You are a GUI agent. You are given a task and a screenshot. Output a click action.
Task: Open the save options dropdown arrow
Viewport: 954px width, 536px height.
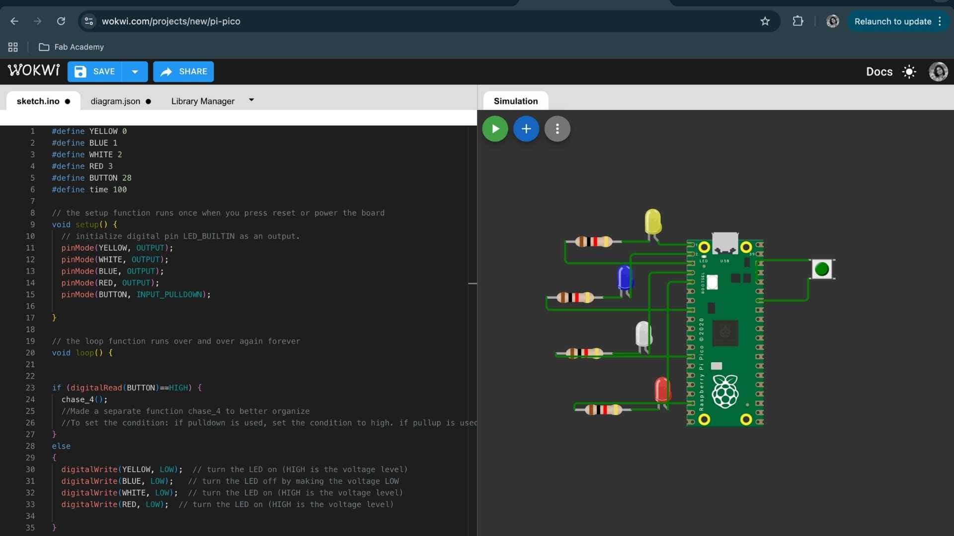click(x=135, y=71)
